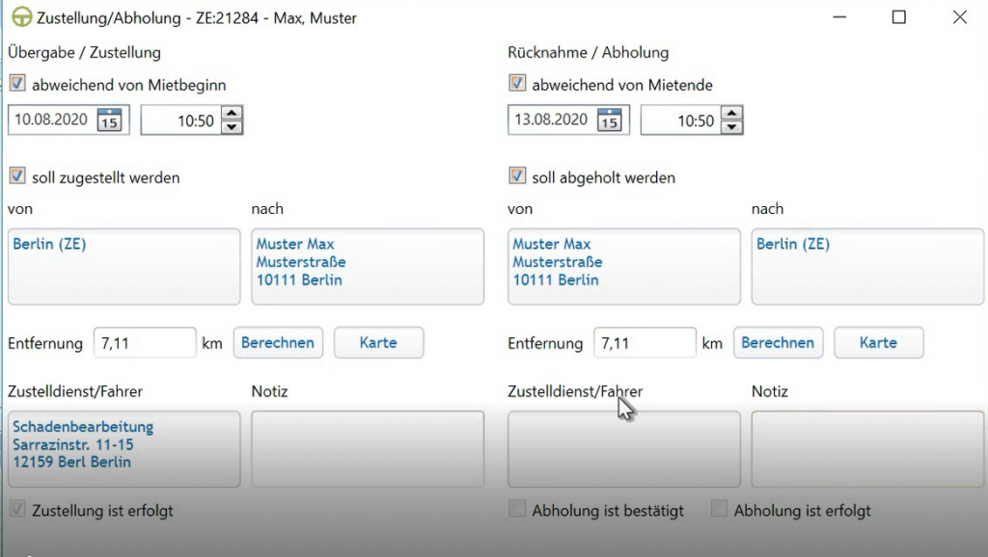Uncheck 'soll abgeholt werden'
This screenshot has width=988, height=557.
tap(517, 175)
